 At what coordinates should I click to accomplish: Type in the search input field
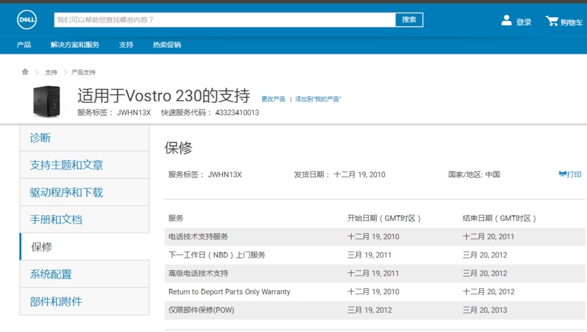pyautogui.click(x=225, y=20)
